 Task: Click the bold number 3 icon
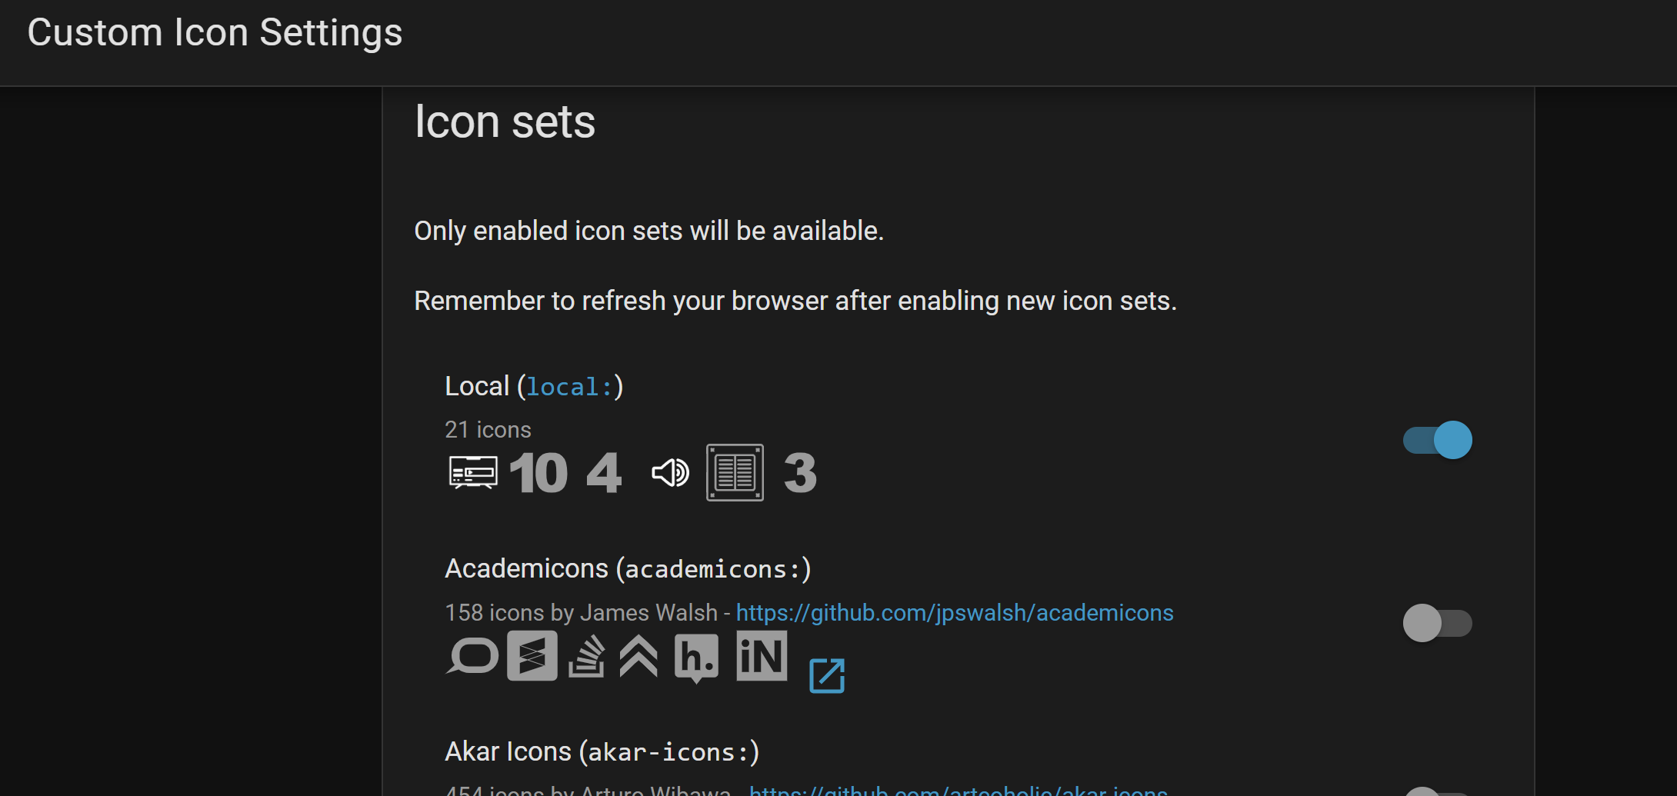pos(800,473)
